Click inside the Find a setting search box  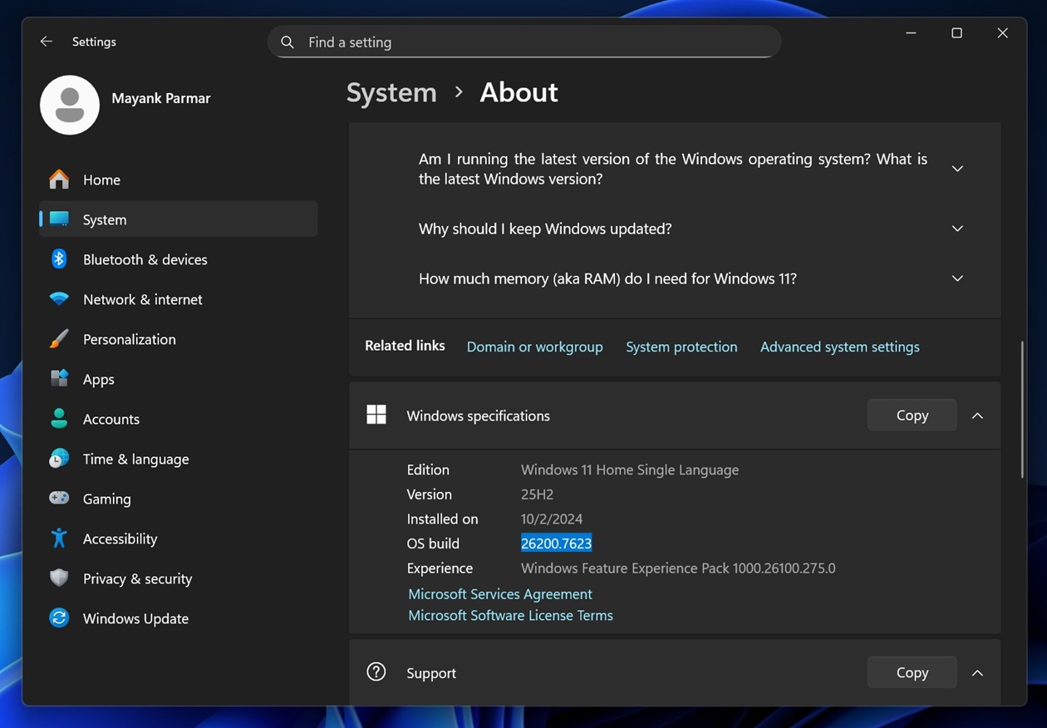[523, 42]
